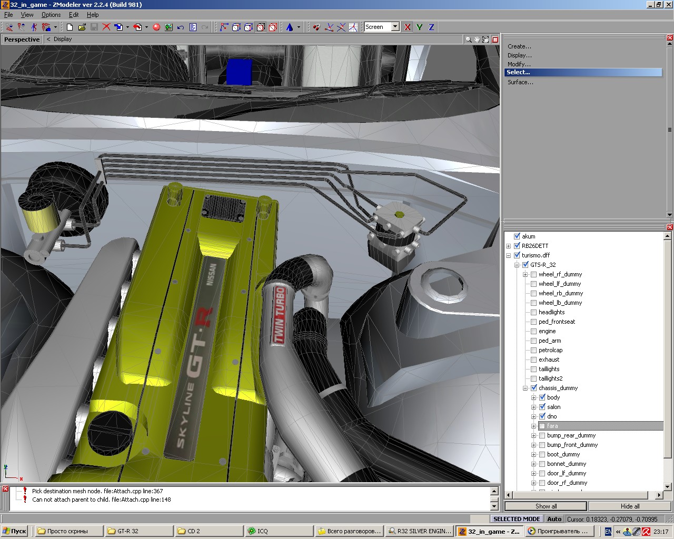Open the Help menu
The height and width of the screenshot is (539, 674).
point(93,15)
